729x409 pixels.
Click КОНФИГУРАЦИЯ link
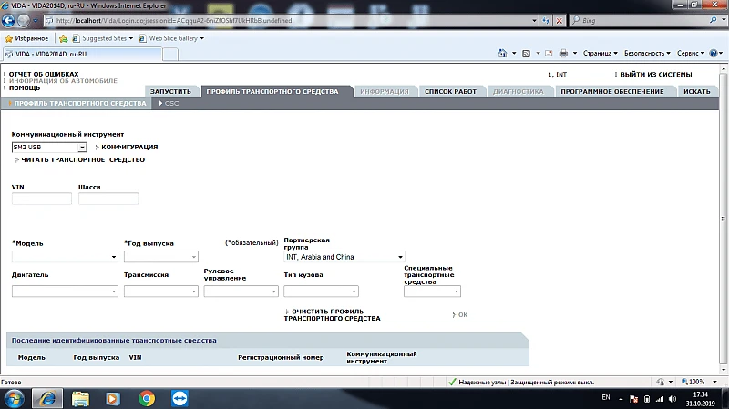click(129, 147)
